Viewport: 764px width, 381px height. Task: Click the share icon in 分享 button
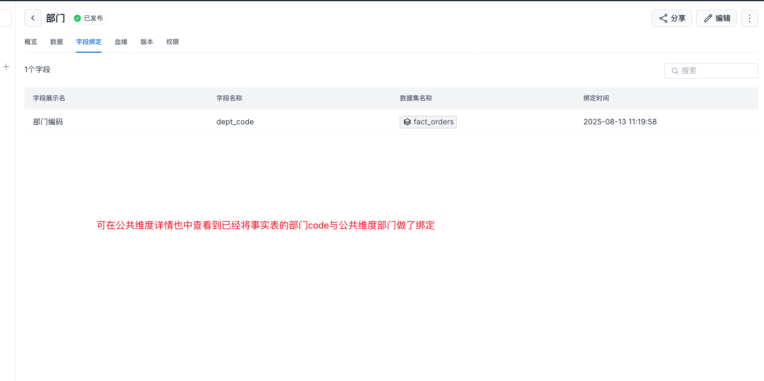tap(663, 18)
